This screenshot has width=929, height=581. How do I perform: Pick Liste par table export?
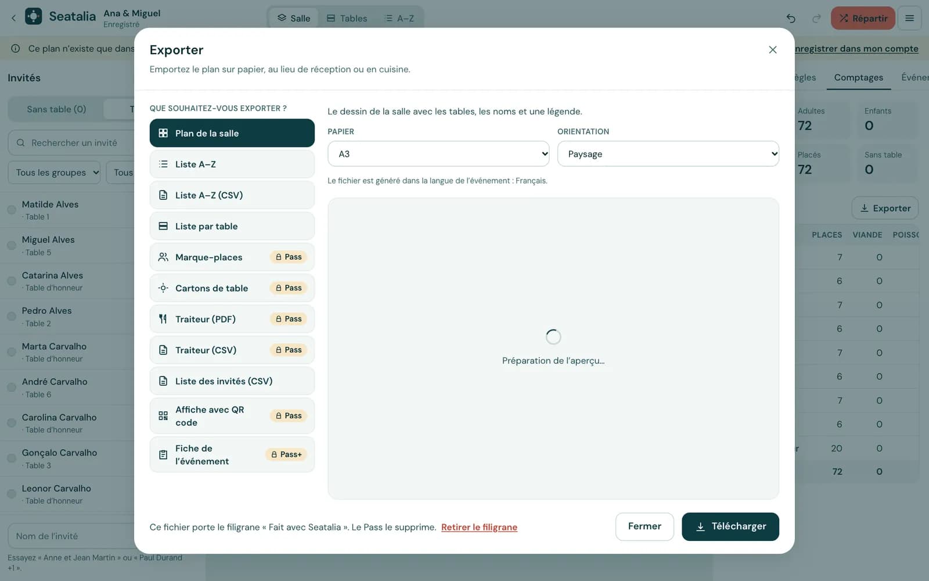pos(232,226)
